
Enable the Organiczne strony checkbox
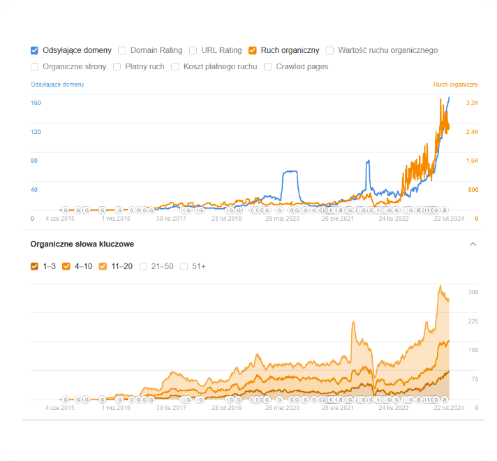pyautogui.click(x=34, y=67)
